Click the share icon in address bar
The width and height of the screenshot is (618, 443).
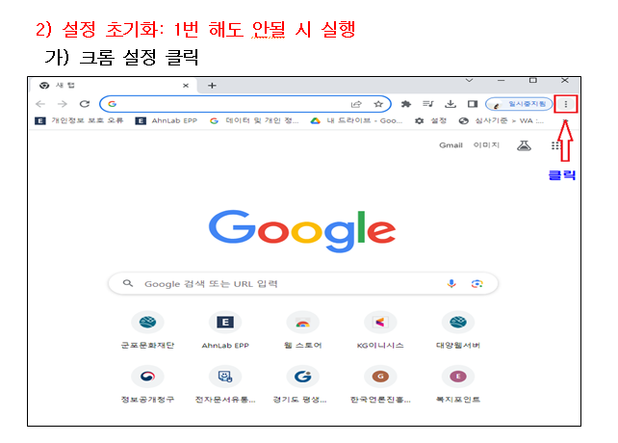[356, 104]
